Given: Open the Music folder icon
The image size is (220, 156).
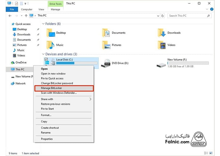Looking at the screenshot, I should point(50,45).
